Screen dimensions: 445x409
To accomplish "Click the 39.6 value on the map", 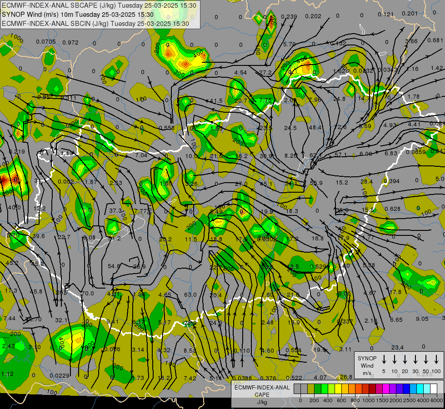I will pyautogui.click(x=39, y=236).
